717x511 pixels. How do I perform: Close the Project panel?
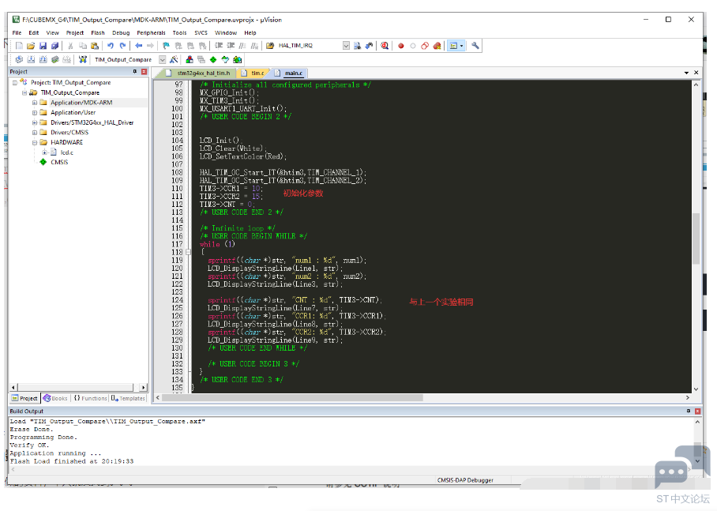point(144,72)
